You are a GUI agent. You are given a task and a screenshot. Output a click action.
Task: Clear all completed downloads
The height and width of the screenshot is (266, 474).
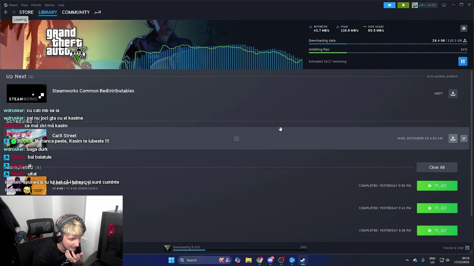click(437, 167)
